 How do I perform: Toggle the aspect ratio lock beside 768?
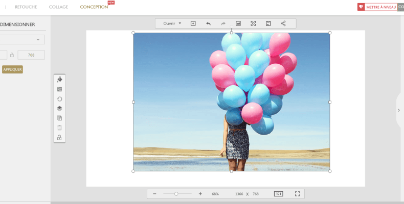[x=12, y=55]
